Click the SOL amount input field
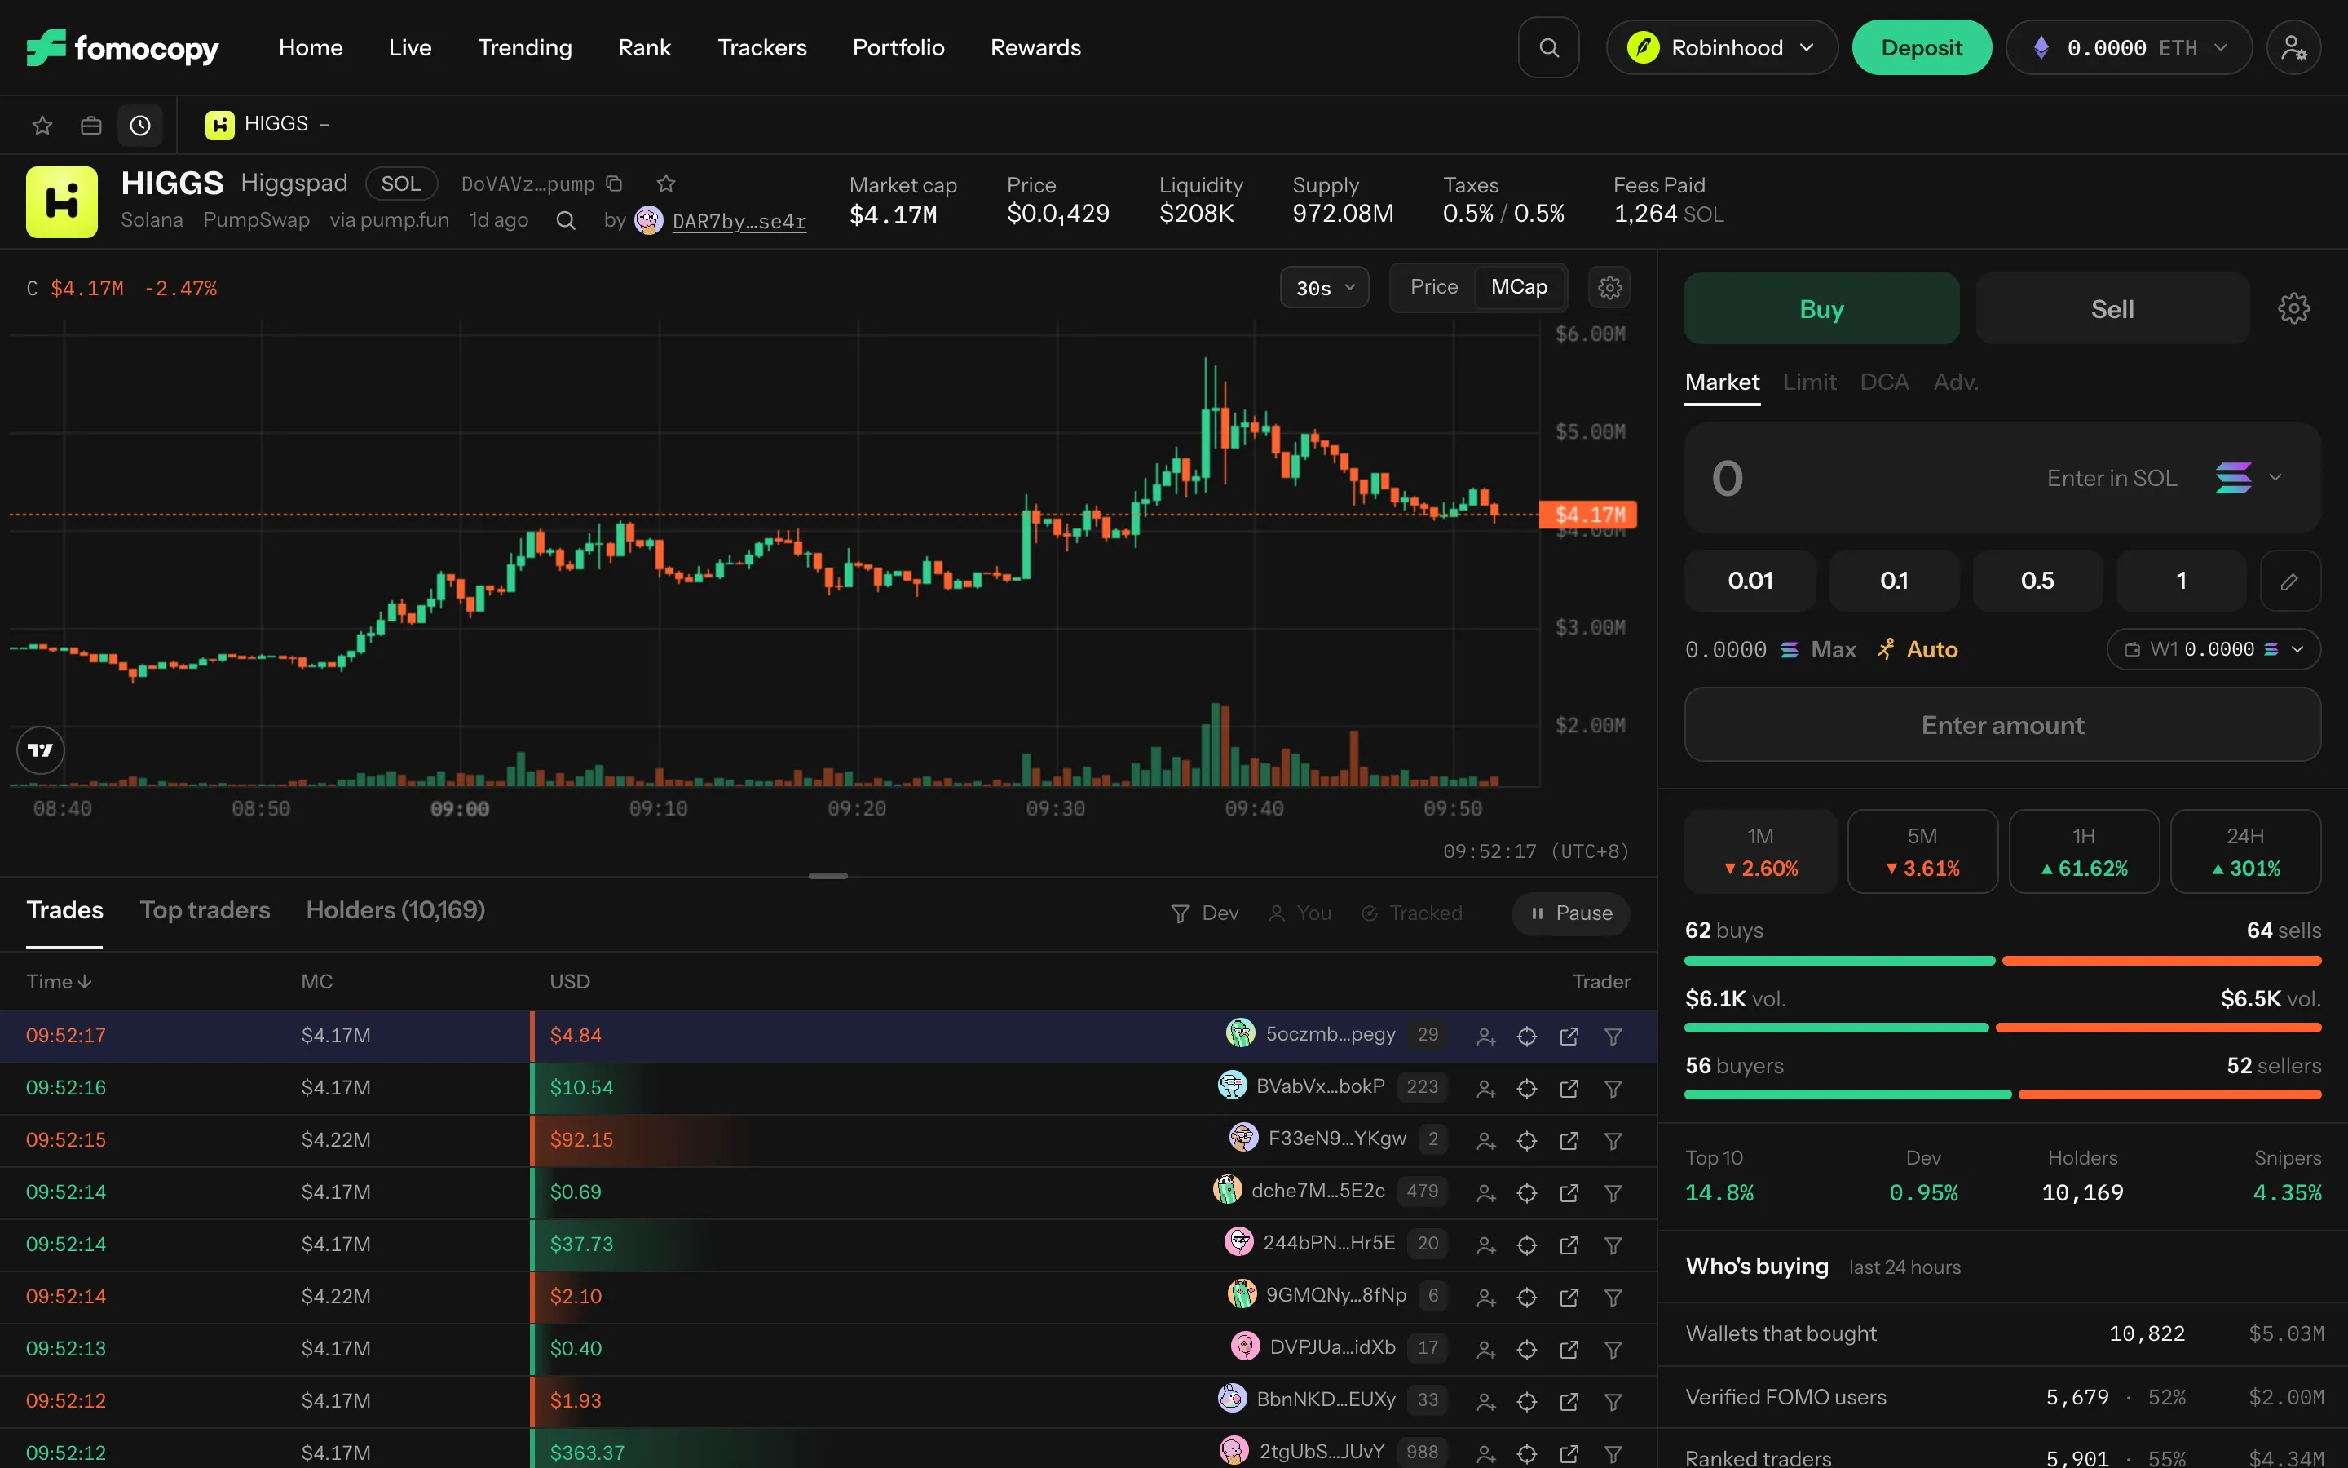2348x1468 pixels. point(2002,478)
